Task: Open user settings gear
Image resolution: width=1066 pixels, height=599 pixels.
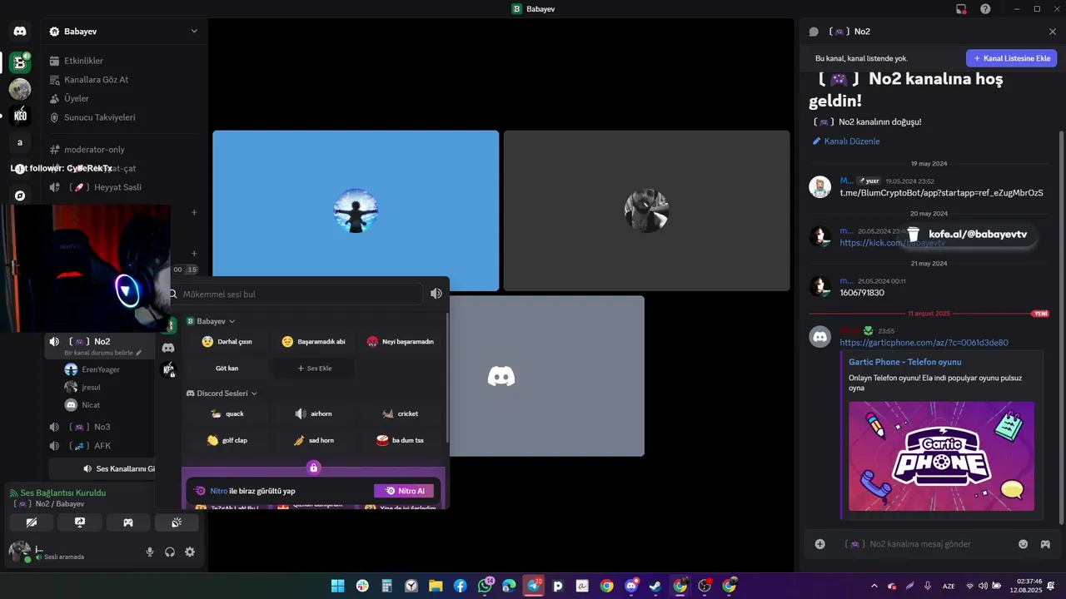Action: [190, 552]
